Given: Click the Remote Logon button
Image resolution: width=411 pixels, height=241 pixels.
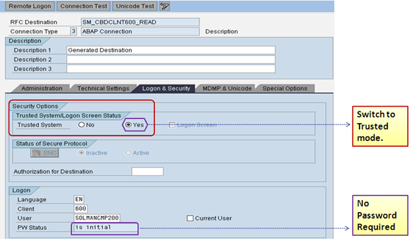Looking at the screenshot, I should pyautogui.click(x=30, y=6).
